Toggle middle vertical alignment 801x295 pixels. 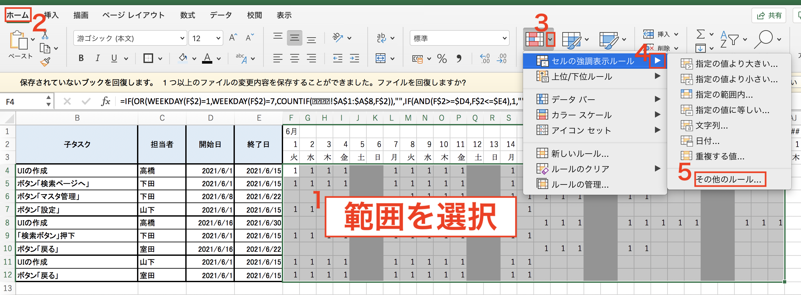pos(294,38)
